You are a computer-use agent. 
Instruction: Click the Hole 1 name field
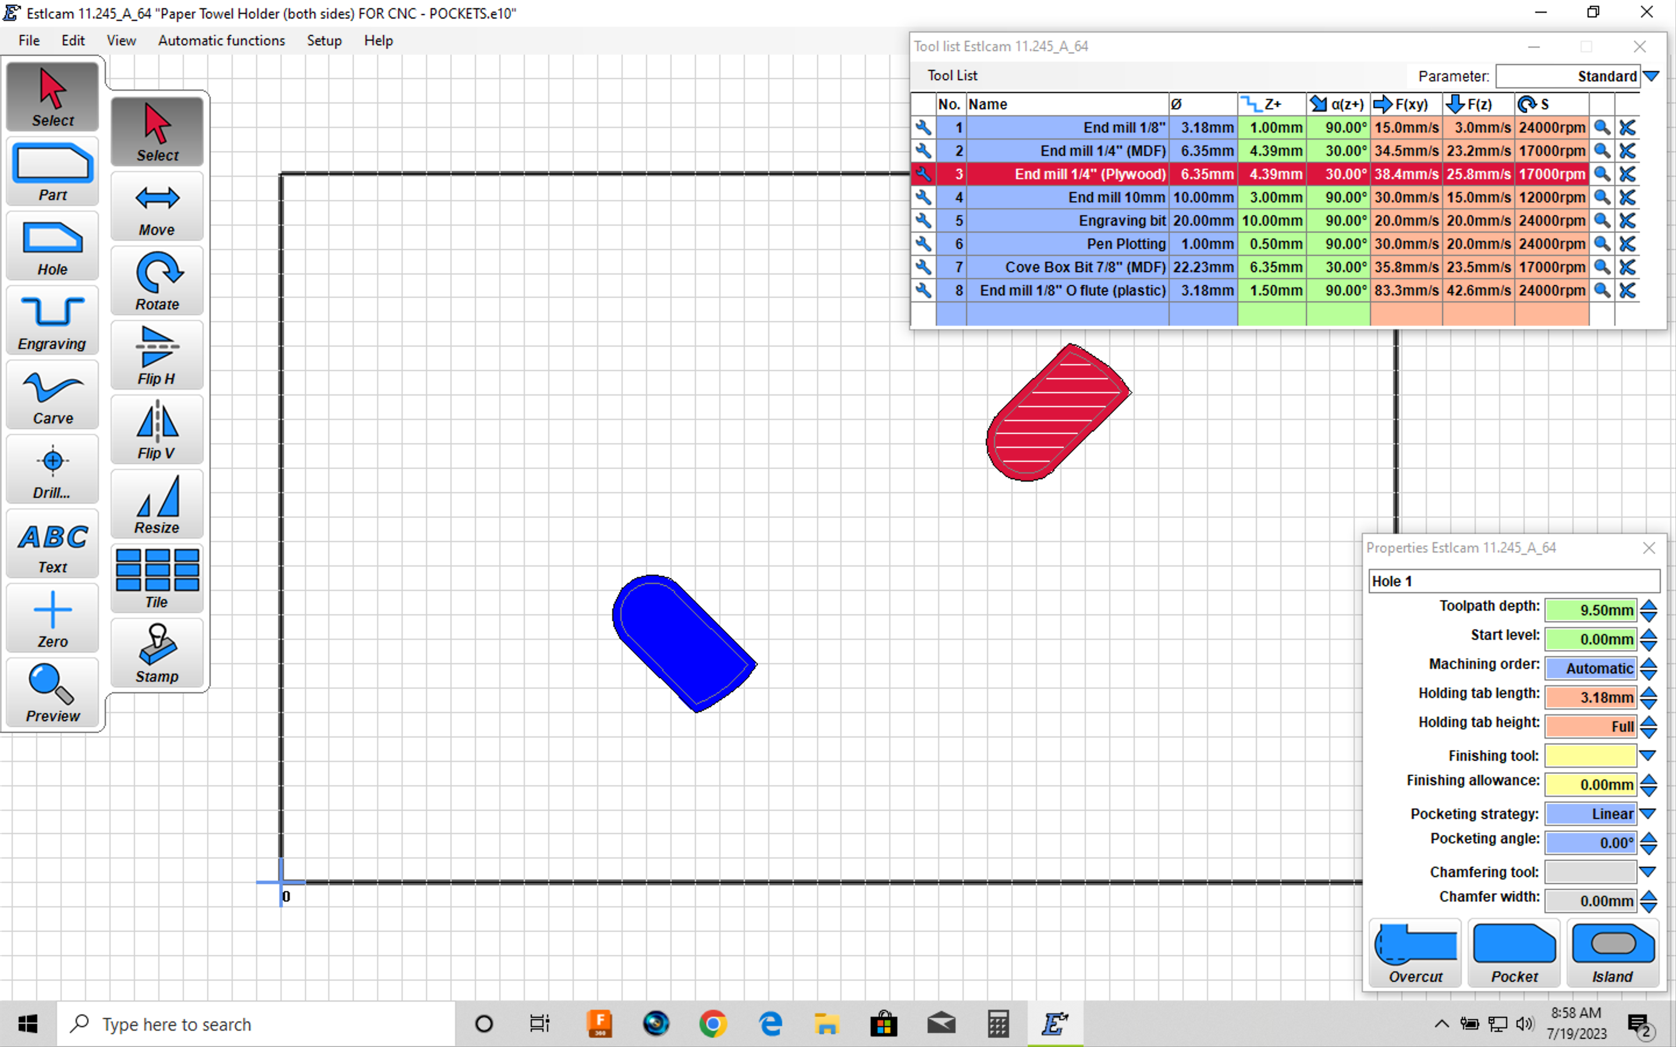point(1513,581)
